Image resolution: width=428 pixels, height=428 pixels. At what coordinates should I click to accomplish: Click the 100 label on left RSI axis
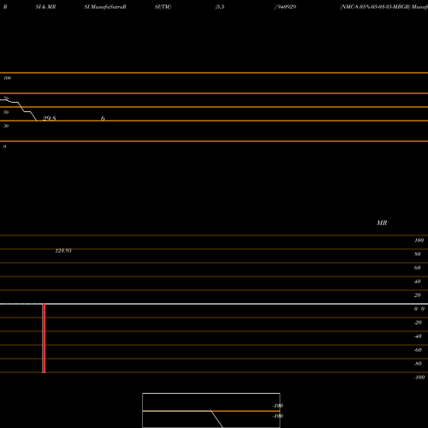pyautogui.click(x=8, y=78)
